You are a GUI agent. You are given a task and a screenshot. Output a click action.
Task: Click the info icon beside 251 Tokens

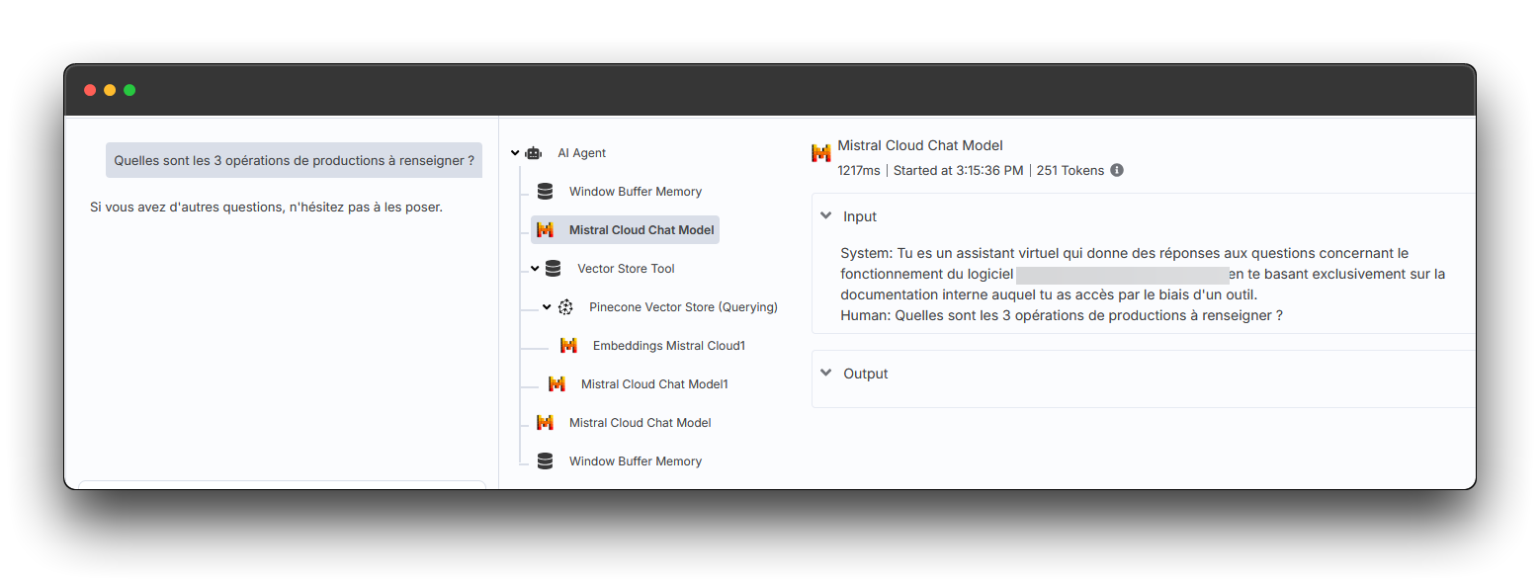coord(1117,170)
